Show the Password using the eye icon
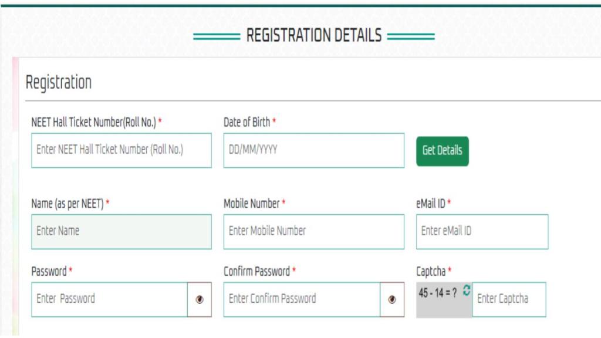Screen dimensions: 601x338 pos(200,299)
